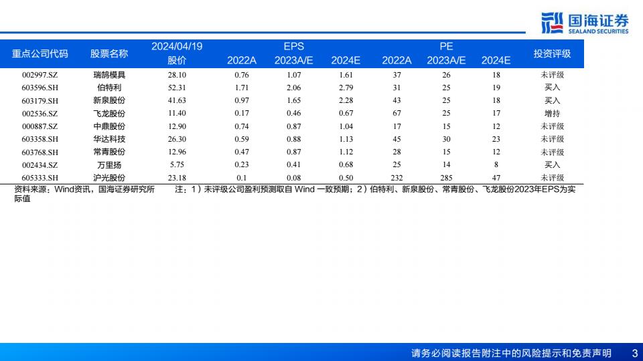Click stock code 000887.SZ

pyautogui.click(x=40, y=126)
